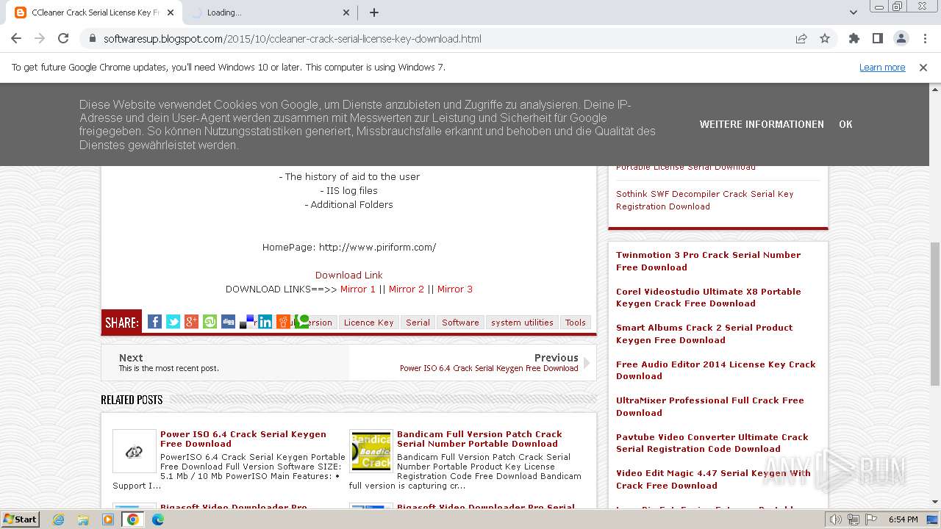The height and width of the screenshot is (529, 941).
Task: Click the Windows Start button
Action: pyautogui.click(x=21, y=519)
